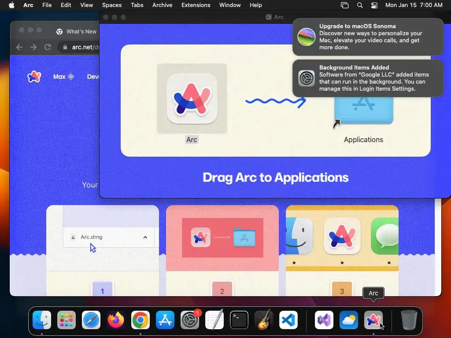Open the Window menu
Screen dimensions: 451x338
click(x=230, y=5)
